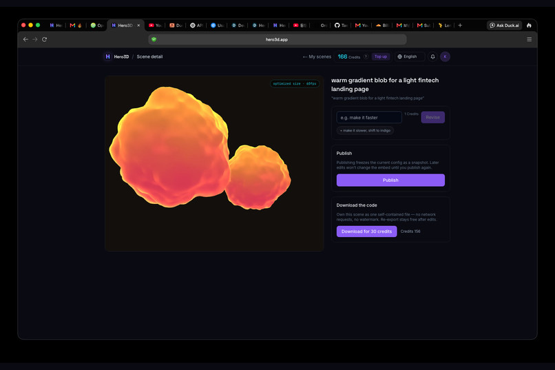Click the 'Download the code' heading

click(357, 205)
